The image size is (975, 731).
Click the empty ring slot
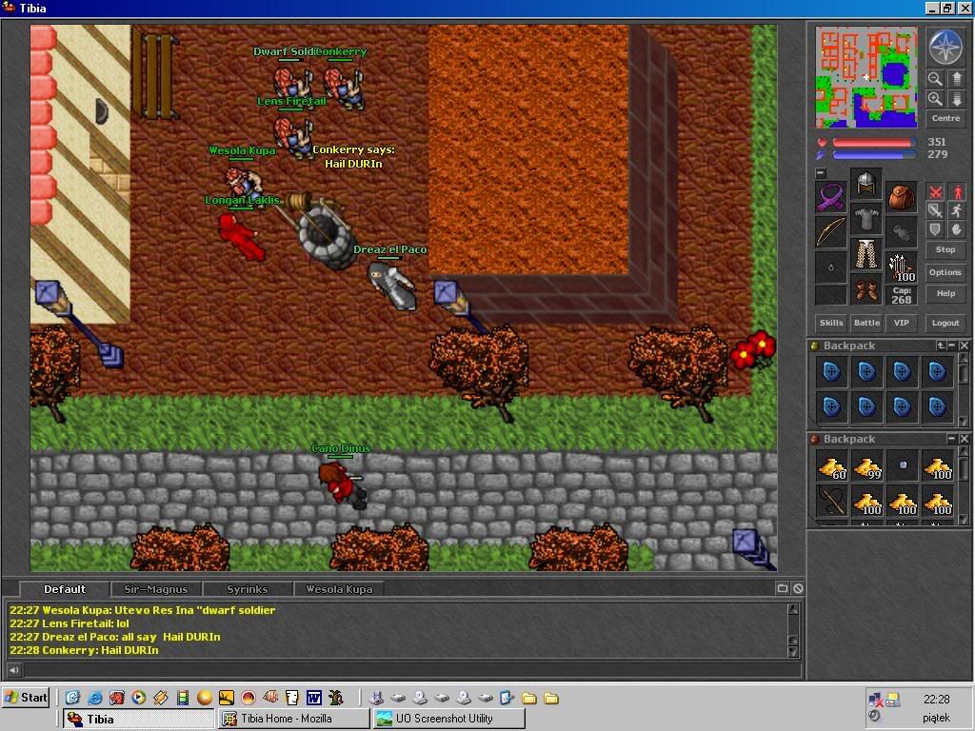(830, 267)
